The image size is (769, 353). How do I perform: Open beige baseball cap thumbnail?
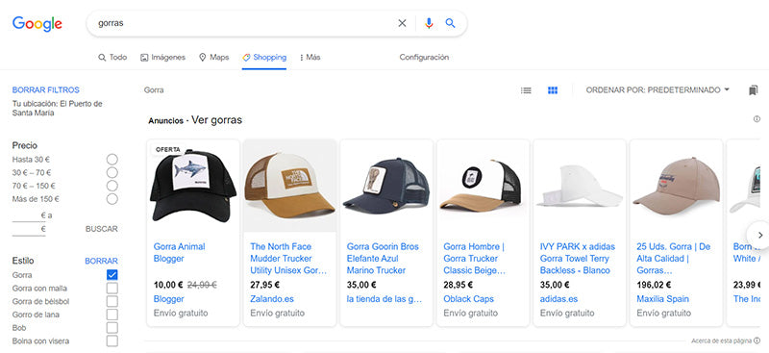(x=677, y=186)
